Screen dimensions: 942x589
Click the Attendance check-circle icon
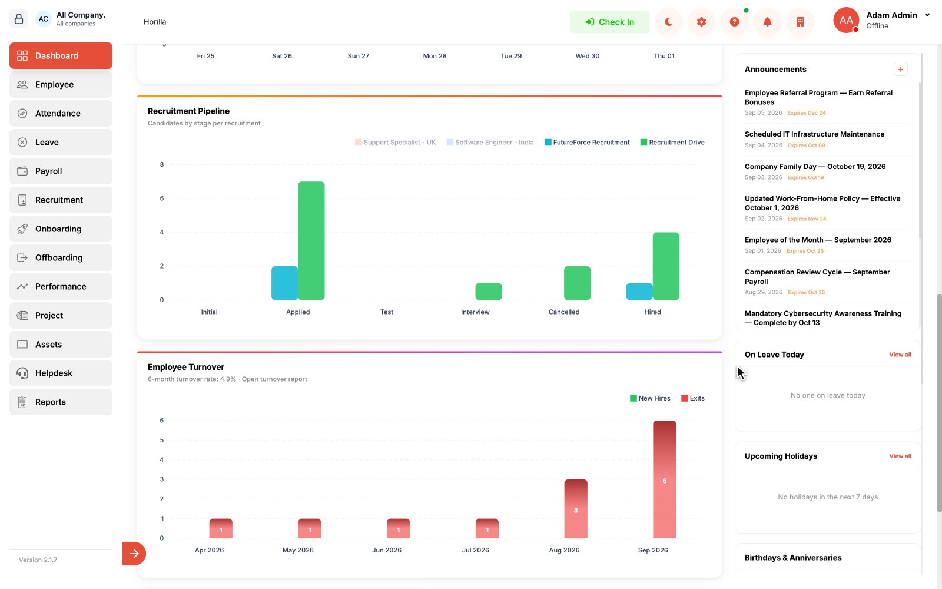point(22,113)
